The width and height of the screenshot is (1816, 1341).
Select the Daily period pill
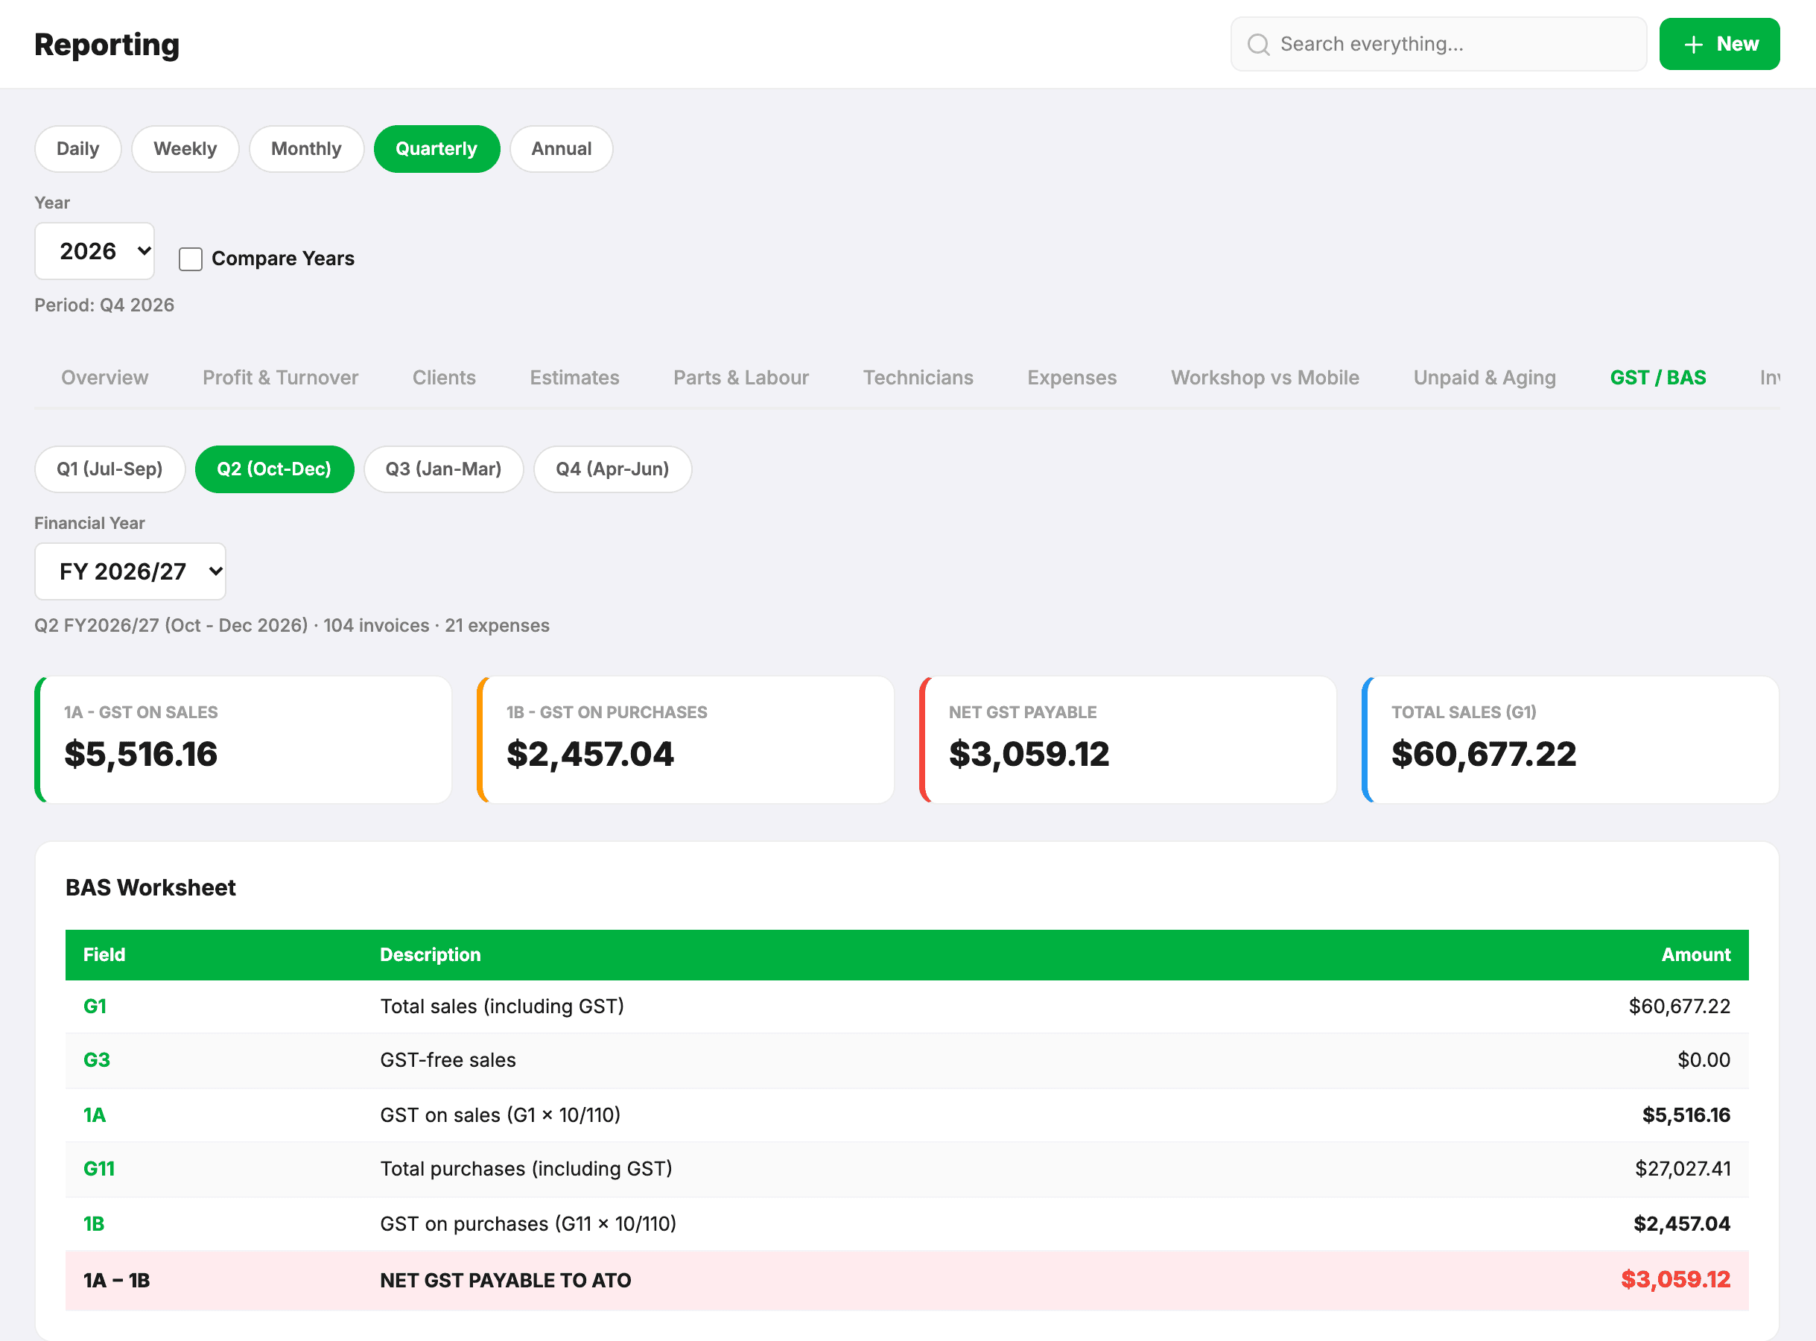(78, 148)
